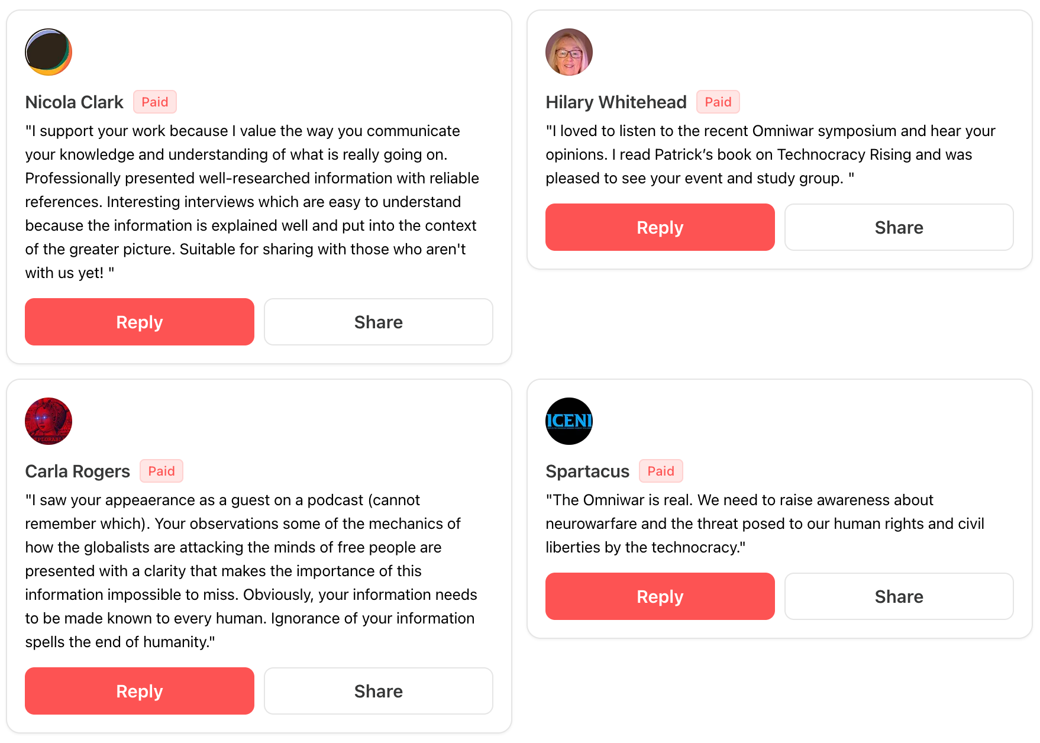Viewport: 1040px width, 743px height.
Task: Reply to Nicola Clark's testimonial
Action: 140,322
